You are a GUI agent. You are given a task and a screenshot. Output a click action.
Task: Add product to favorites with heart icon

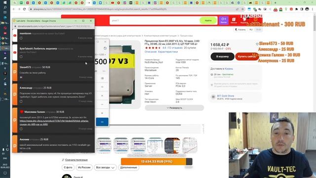pos(257,44)
